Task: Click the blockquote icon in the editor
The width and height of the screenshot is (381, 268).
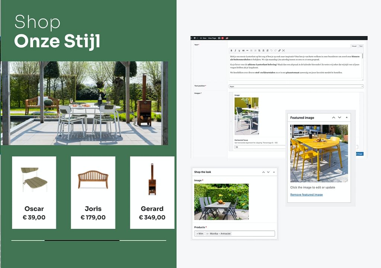Action: coord(243,51)
